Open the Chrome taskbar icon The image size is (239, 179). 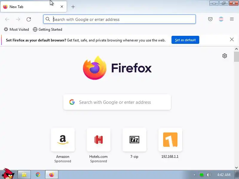click(x=38, y=175)
